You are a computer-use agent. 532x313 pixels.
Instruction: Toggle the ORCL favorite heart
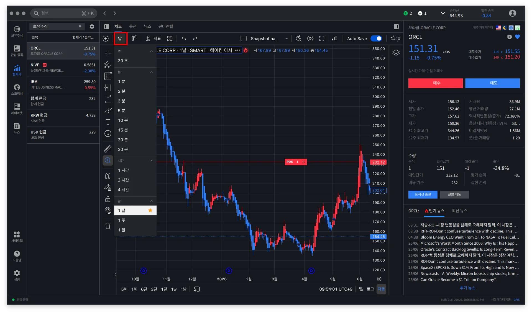click(x=517, y=37)
